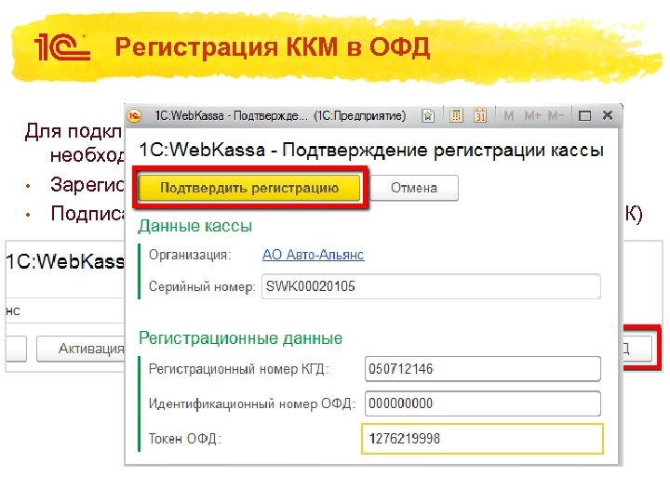Select the Идентификационный номер ОФД field

(483, 403)
